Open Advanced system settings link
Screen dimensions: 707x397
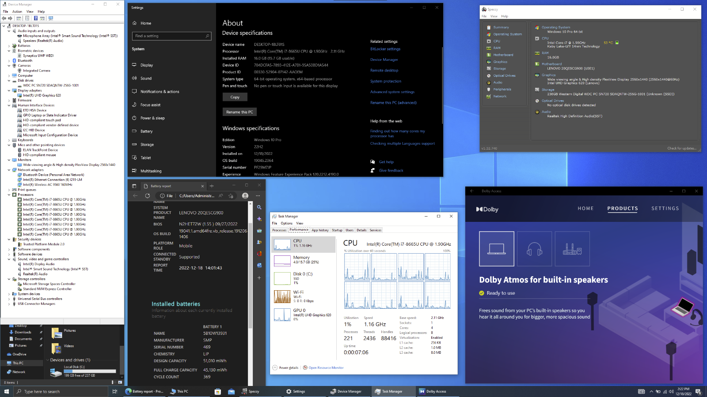click(392, 92)
